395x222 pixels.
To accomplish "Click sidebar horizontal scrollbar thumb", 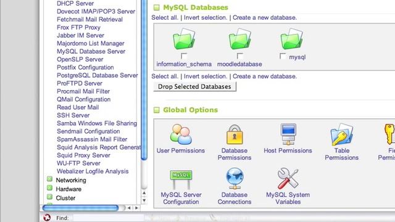I will (80, 208).
